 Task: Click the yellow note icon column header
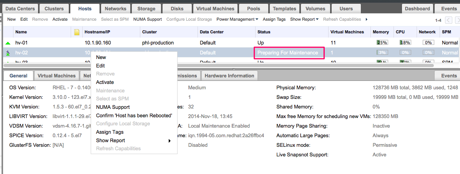click(x=76, y=32)
